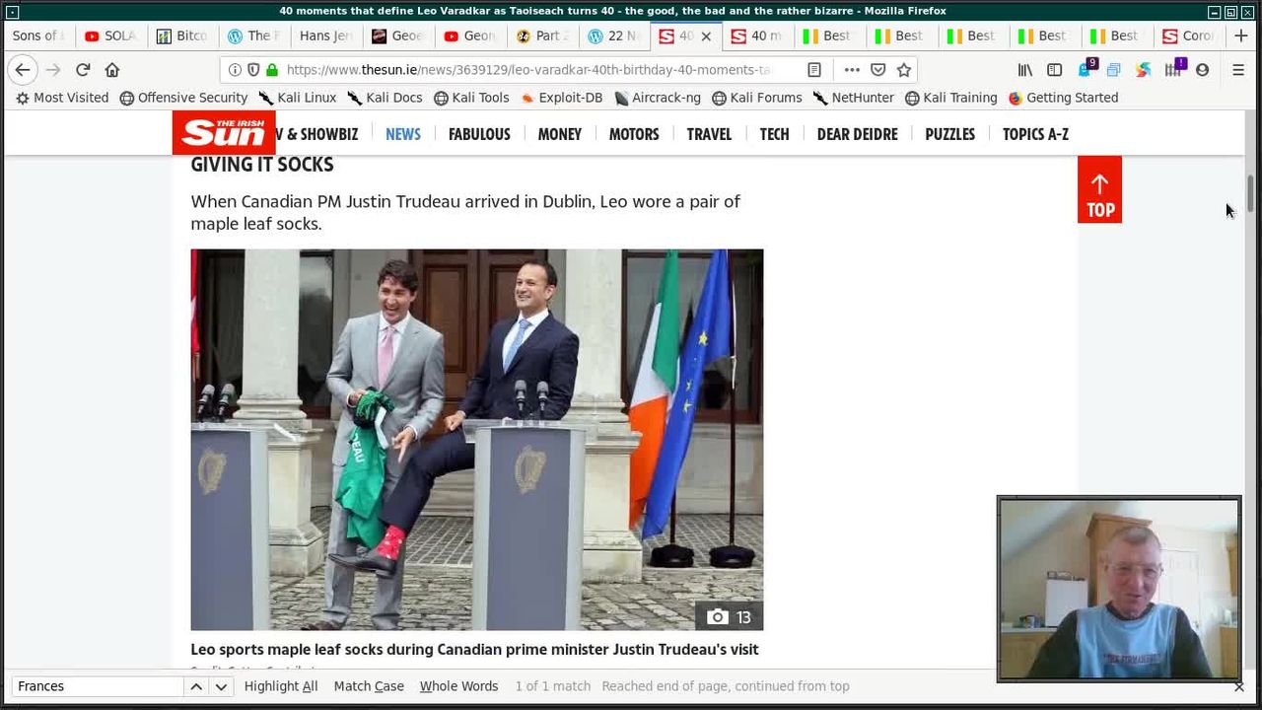Open a new browser tab

coord(1241,35)
